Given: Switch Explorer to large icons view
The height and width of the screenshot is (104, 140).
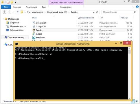Looking at the screenshot, I should 137,101.
